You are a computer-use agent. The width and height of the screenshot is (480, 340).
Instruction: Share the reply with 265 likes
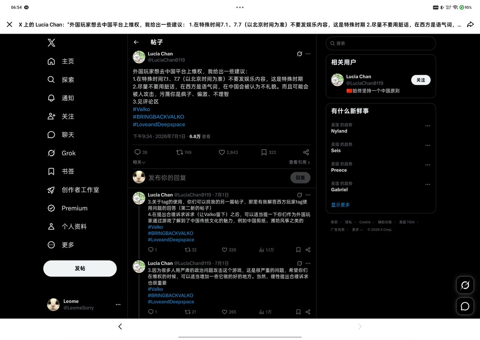pyautogui.click(x=308, y=312)
